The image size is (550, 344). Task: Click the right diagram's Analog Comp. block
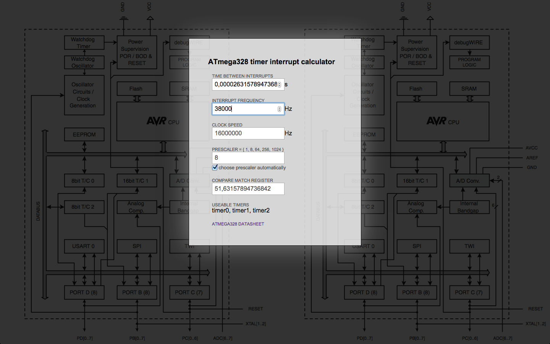pyautogui.click(x=417, y=207)
